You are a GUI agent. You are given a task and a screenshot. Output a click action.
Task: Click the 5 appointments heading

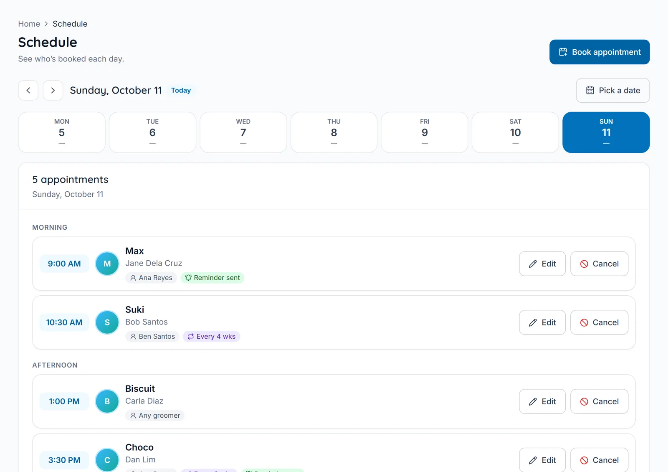point(70,180)
